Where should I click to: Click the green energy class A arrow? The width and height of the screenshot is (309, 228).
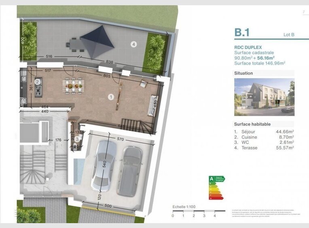tap(217, 179)
